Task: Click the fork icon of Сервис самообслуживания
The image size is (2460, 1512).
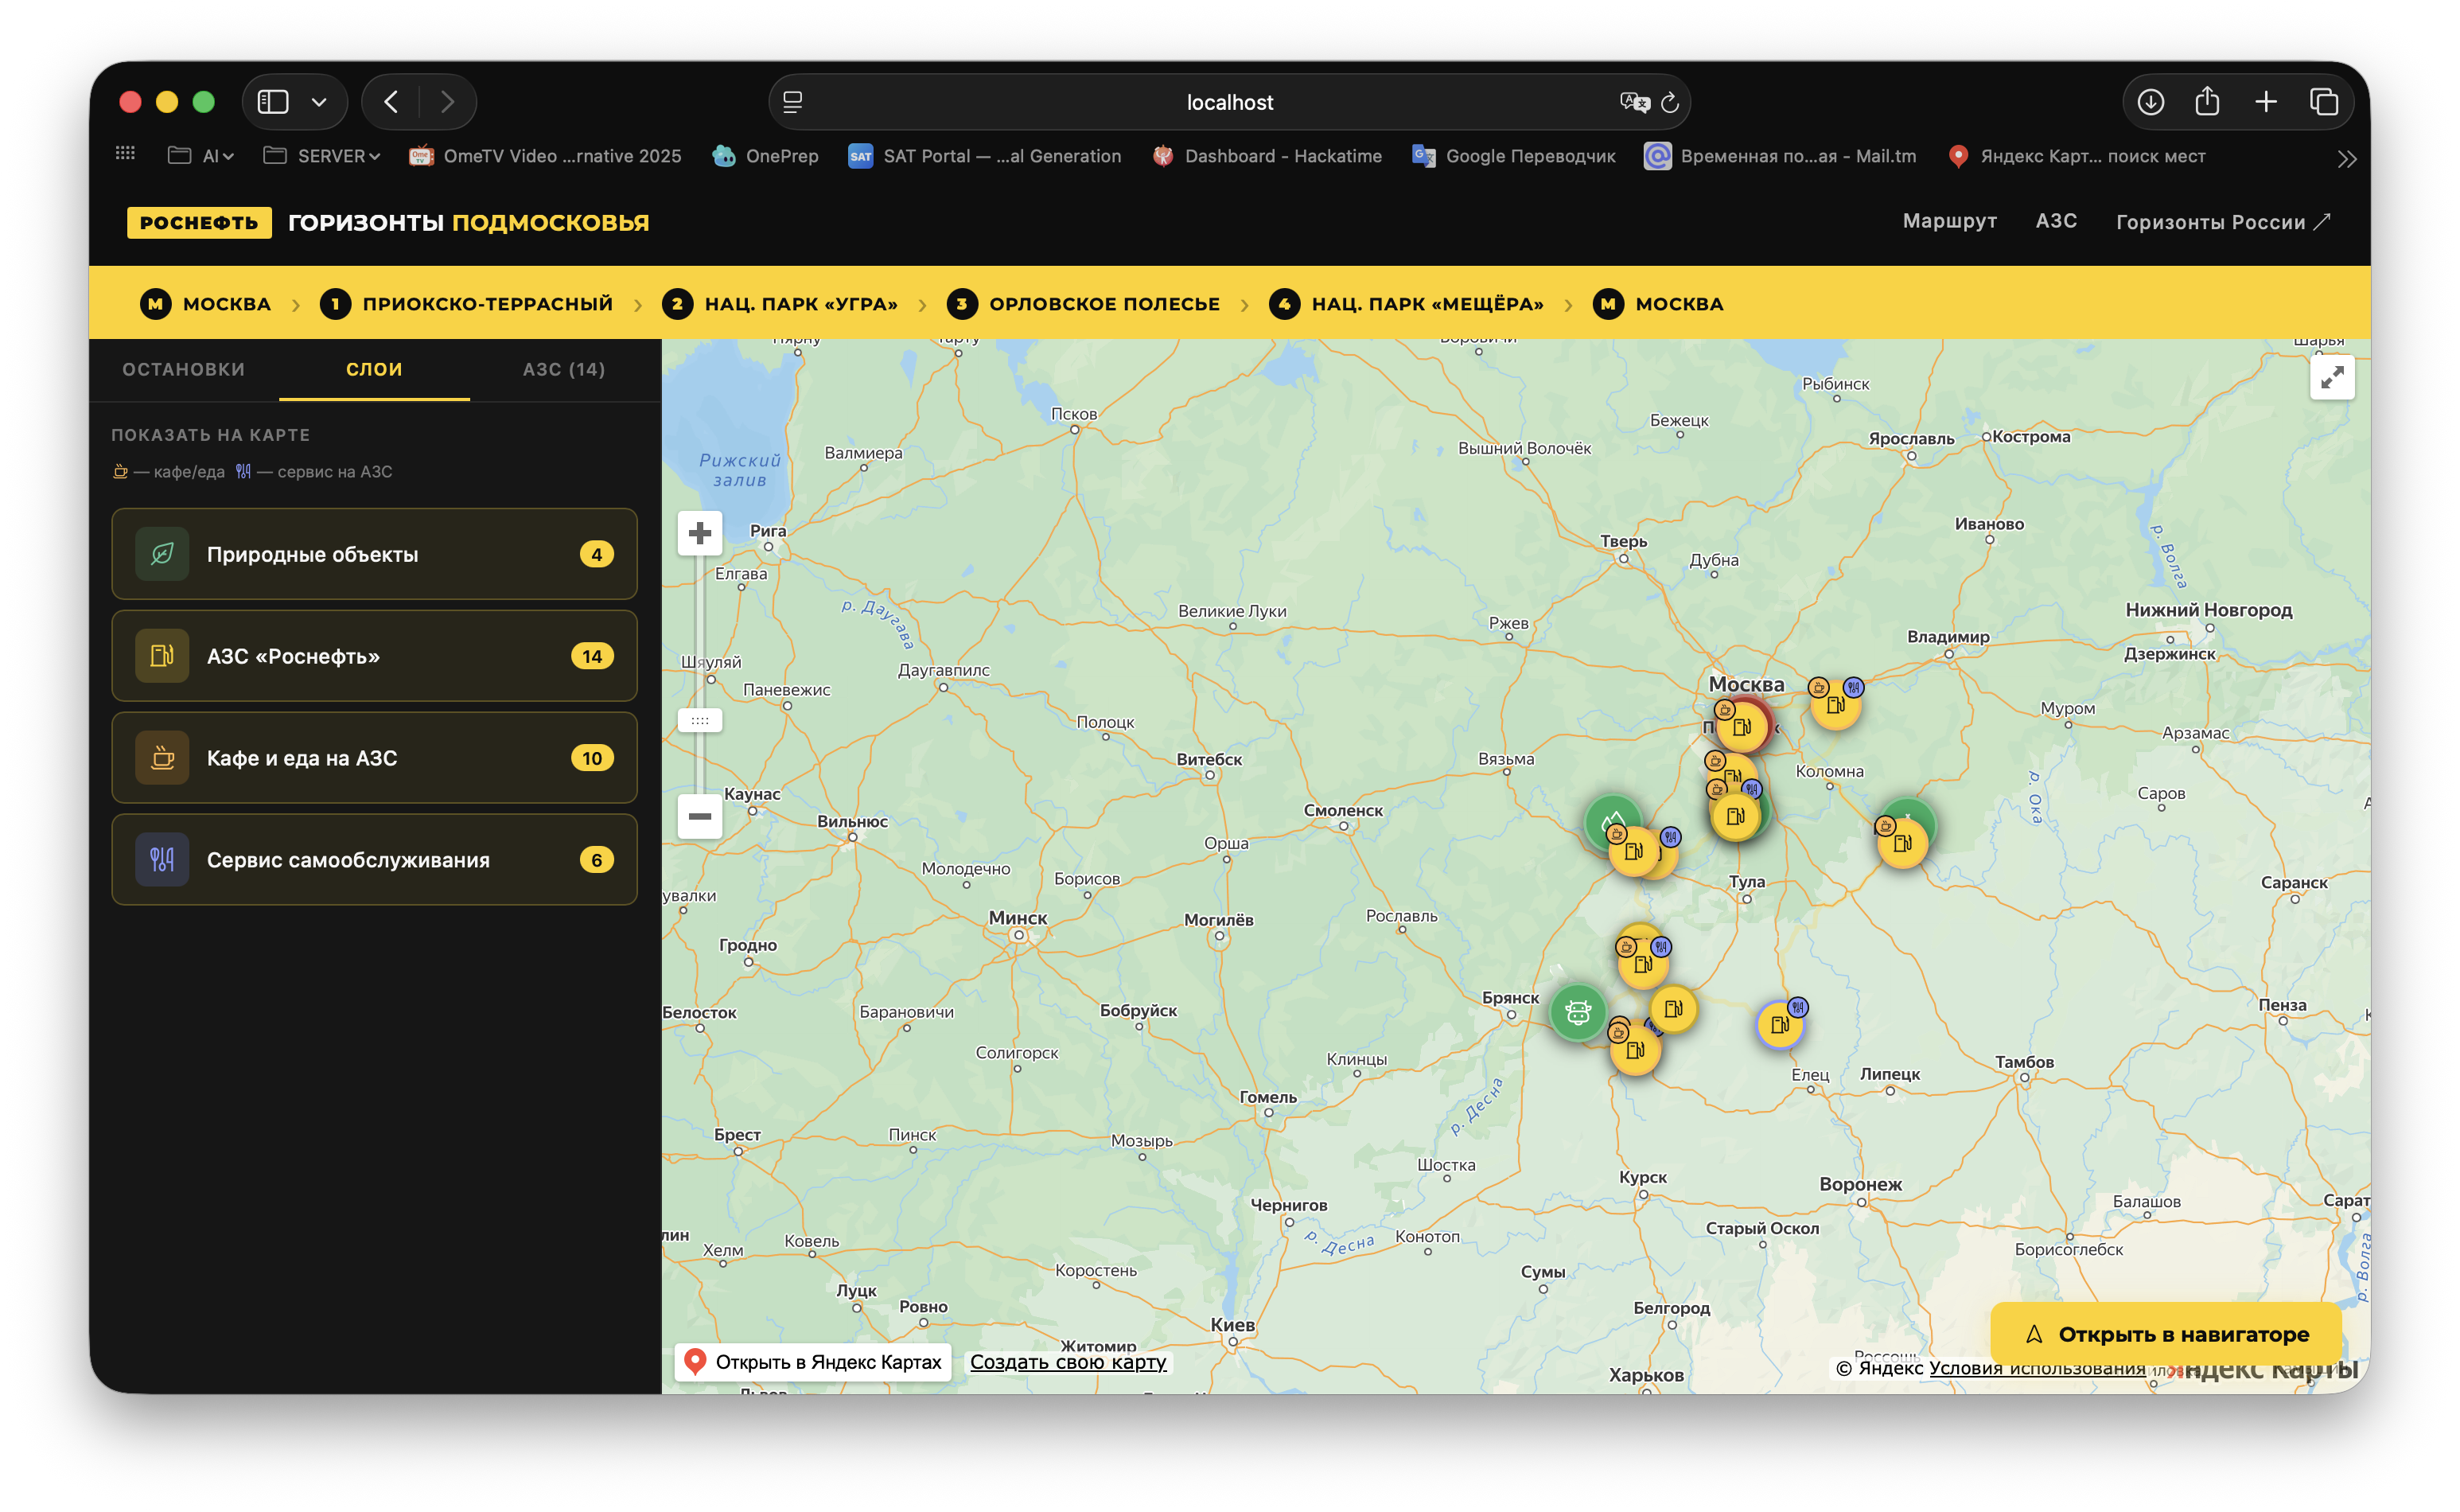Action: pyautogui.click(x=162, y=860)
